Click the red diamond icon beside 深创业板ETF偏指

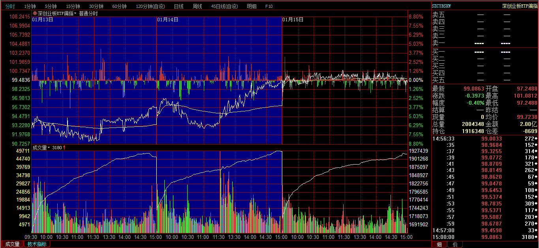point(35,13)
